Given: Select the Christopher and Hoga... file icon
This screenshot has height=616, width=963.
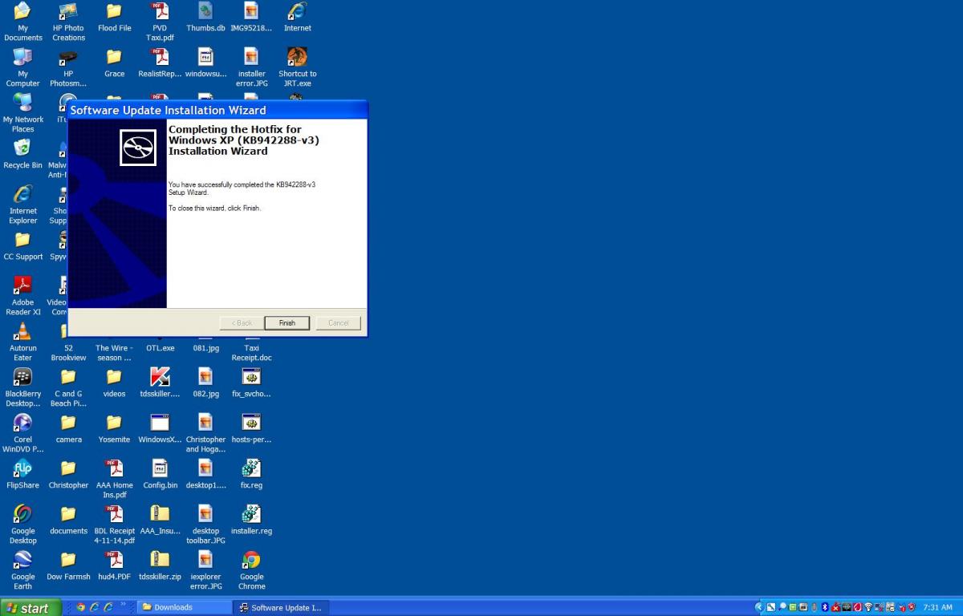Looking at the screenshot, I should point(205,433).
